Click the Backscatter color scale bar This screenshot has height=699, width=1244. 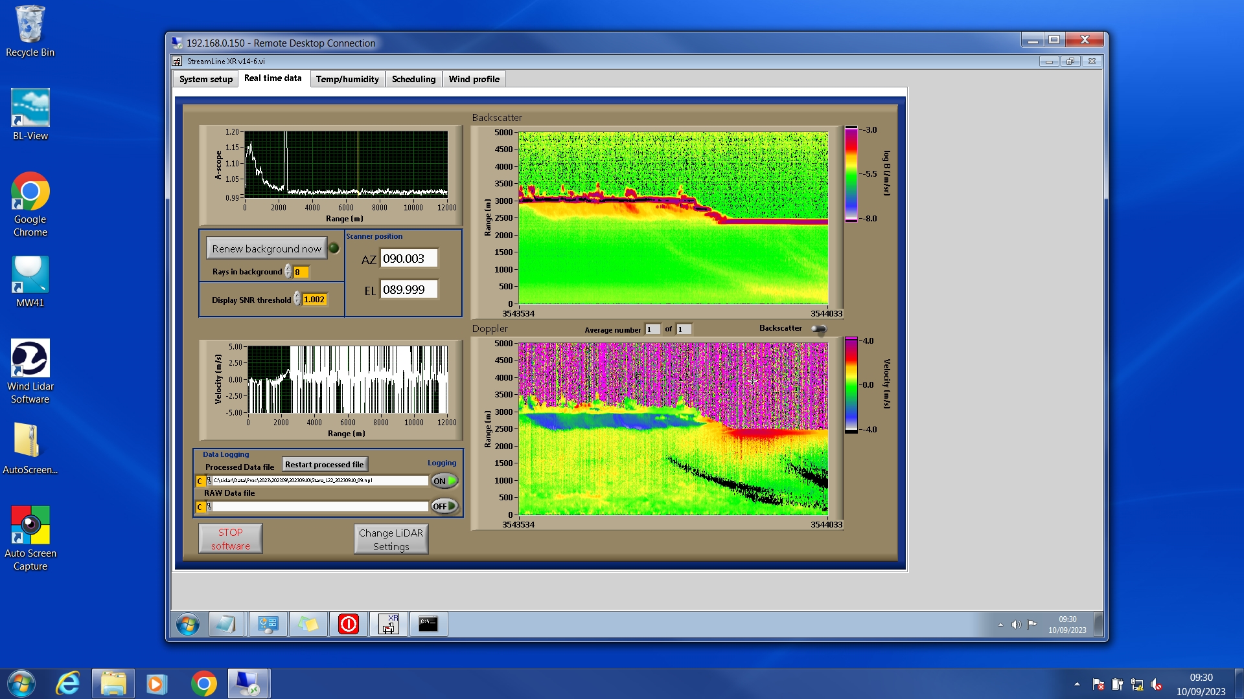(851, 173)
